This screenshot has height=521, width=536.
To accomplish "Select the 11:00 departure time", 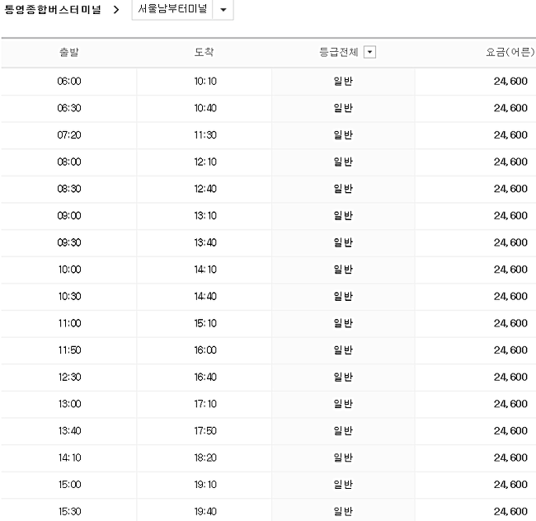I will 69,323.
